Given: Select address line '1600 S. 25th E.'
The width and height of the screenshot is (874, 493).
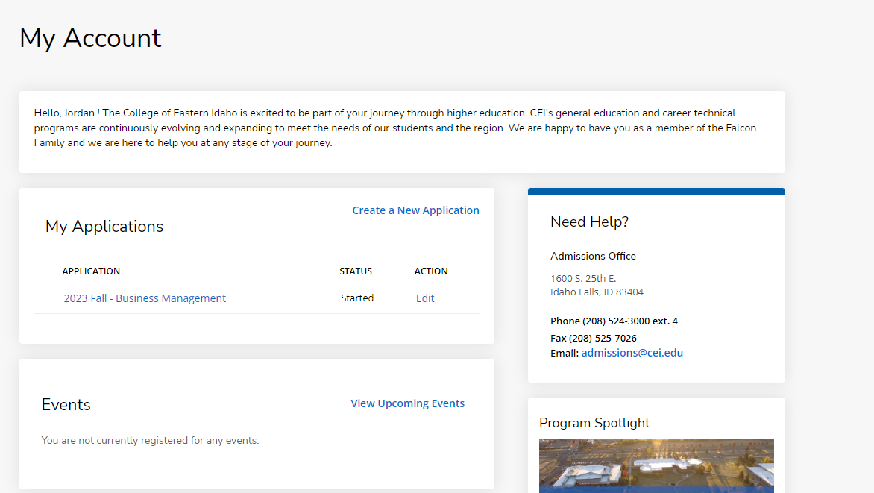Looking at the screenshot, I should point(583,278).
